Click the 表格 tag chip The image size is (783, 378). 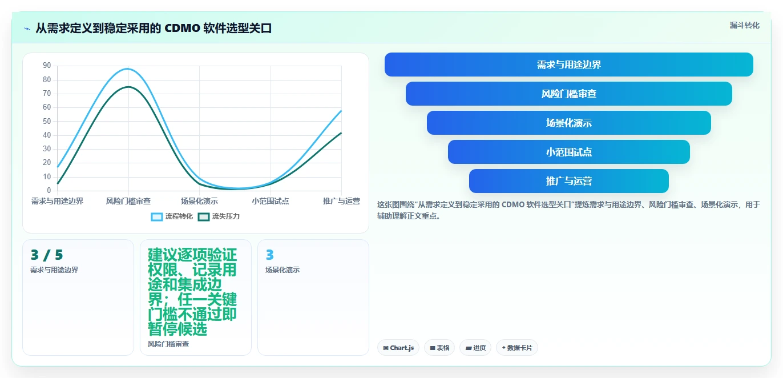pyautogui.click(x=439, y=348)
